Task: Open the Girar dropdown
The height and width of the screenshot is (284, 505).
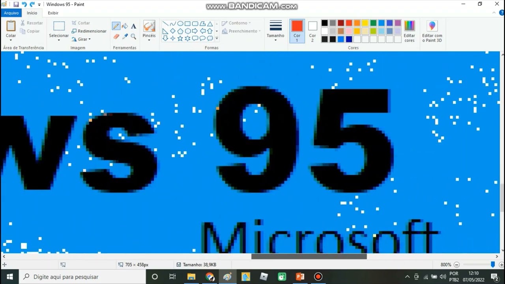Action: pos(81,39)
